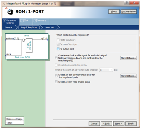141x129 pixels.
Task: Open the Documentation button
Action: pos(128,12)
